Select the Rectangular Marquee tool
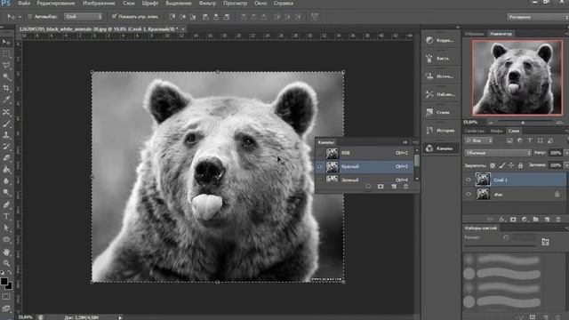This screenshot has height=320, width=569. pyautogui.click(x=6, y=53)
